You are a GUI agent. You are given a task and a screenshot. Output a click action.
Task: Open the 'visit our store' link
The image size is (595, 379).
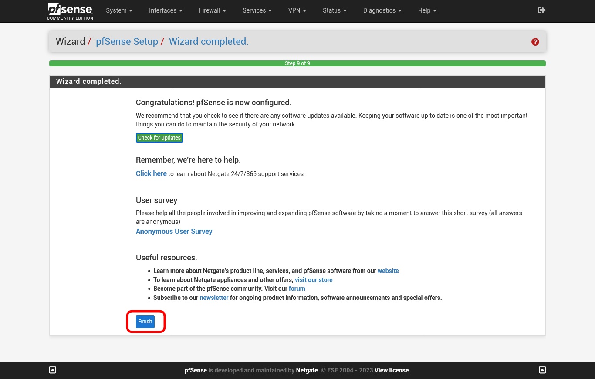tap(314, 280)
